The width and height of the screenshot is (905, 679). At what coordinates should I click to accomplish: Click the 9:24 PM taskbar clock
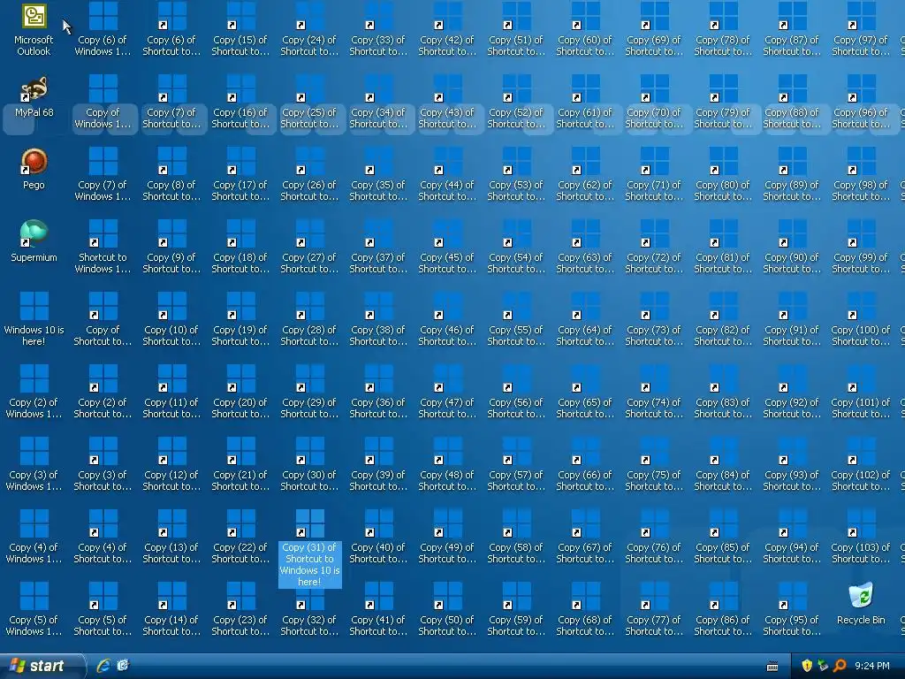tap(872, 666)
